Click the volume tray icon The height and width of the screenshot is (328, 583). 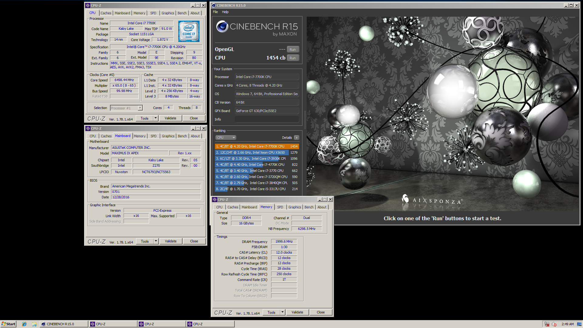[554, 324]
